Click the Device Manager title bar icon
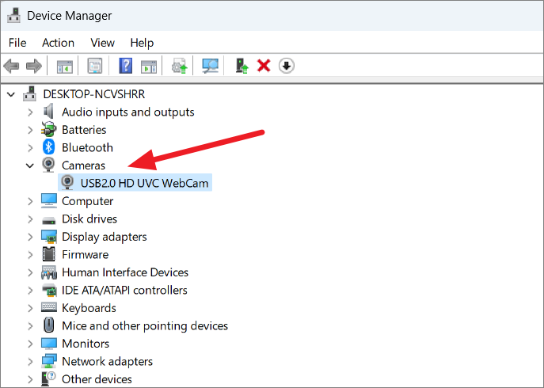Image resolution: width=544 pixels, height=388 pixels. [13, 15]
